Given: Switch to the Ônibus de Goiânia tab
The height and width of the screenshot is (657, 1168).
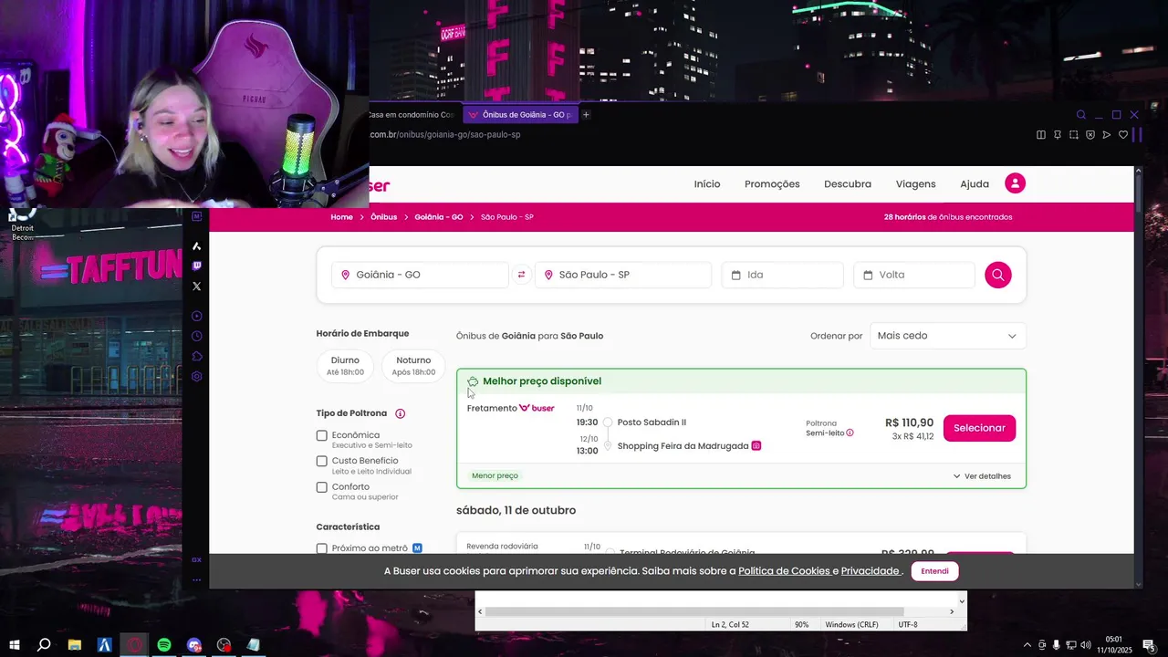Looking at the screenshot, I should pyautogui.click(x=520, y=115).
